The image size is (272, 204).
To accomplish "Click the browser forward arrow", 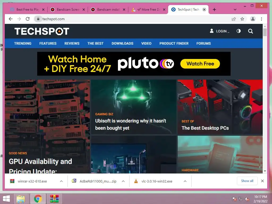I will [x=19, y=19].
